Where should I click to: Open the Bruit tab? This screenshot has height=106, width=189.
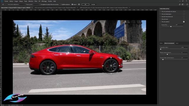[177, 43]
